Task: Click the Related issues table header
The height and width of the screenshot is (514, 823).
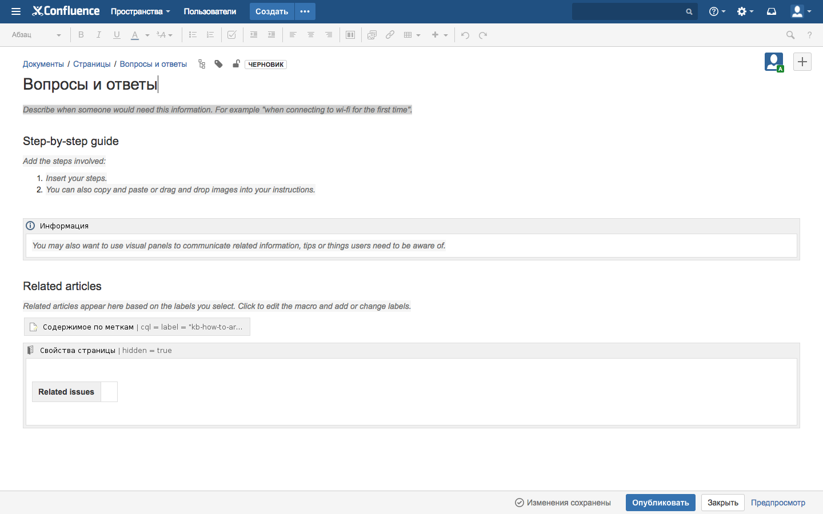Action: (x=66, y=392)
